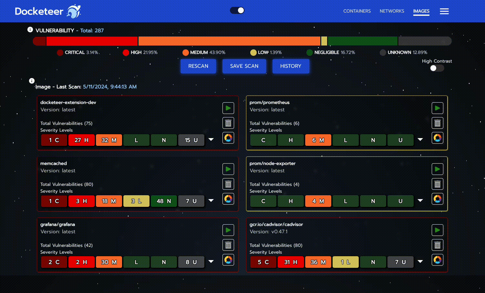Viewport: 485px width, 293px height.
Task: Click cadvisor 5 C critical button
Action: point(263,262)
